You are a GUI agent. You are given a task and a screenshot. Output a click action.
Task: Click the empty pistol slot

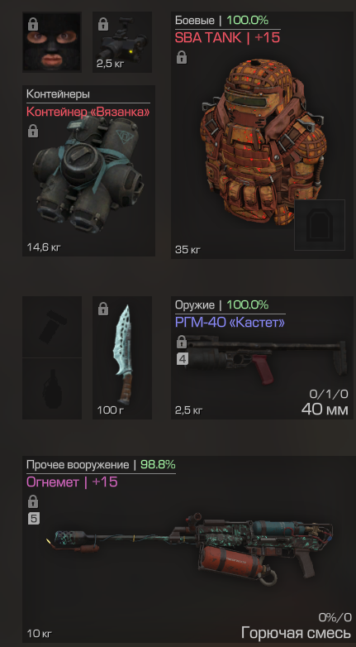click(52, 327)
